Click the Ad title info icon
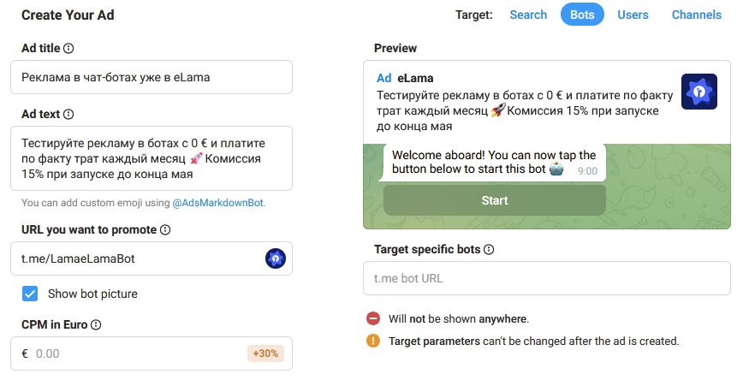 (69, 48)
